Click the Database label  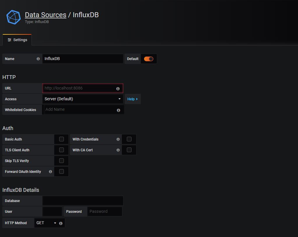tap(12, 201)
